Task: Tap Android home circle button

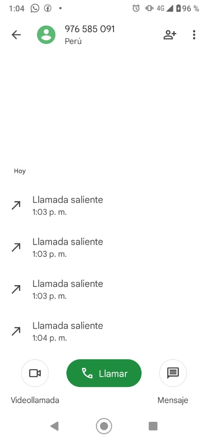Action: [x=104, y=426]
